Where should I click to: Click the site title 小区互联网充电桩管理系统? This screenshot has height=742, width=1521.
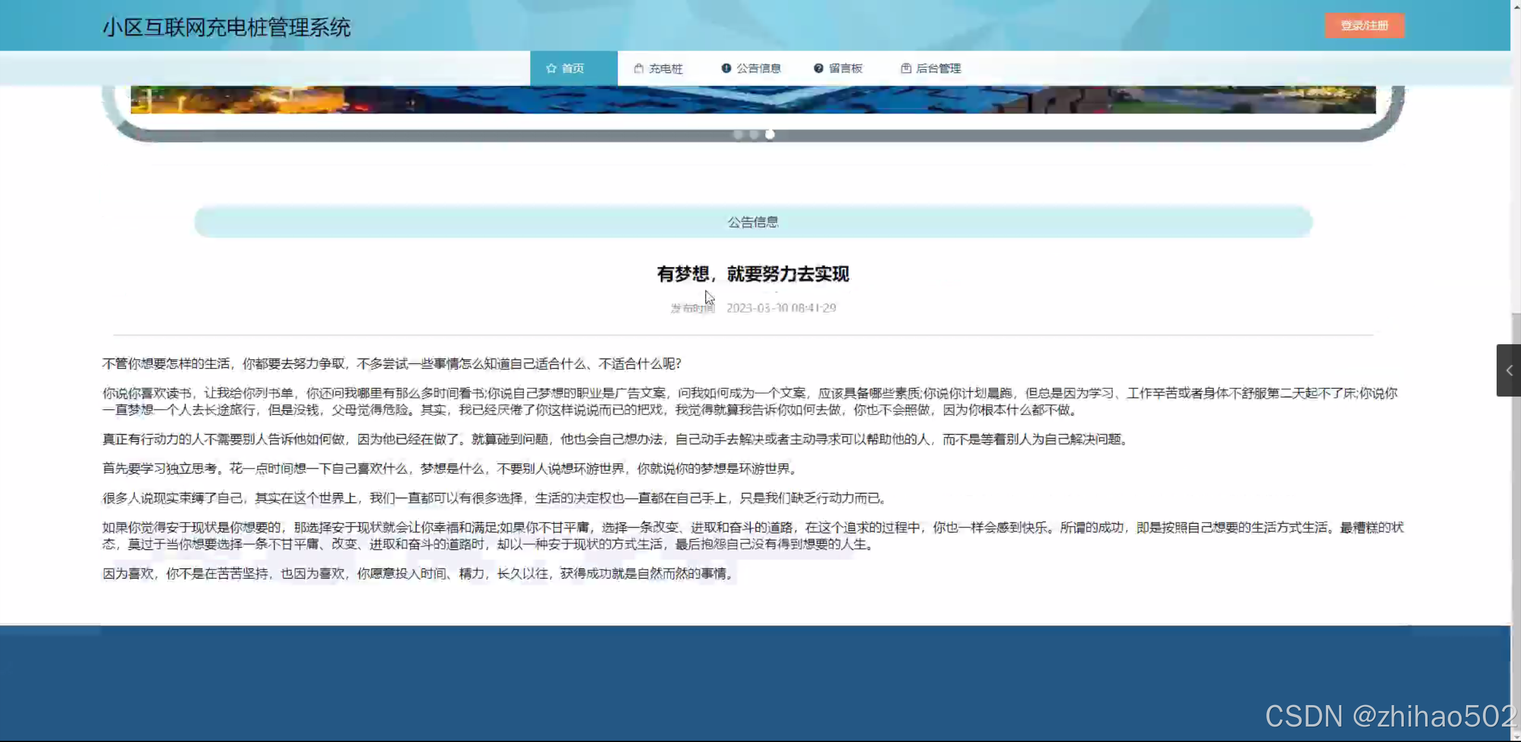[x=226, y=27]
